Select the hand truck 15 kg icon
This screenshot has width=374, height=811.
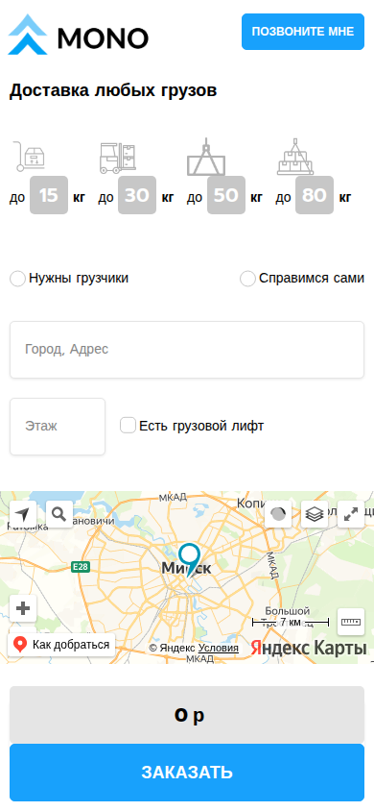[x=29, y=156]
